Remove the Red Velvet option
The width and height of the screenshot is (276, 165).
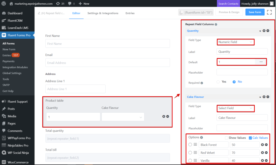pos(266,153)
